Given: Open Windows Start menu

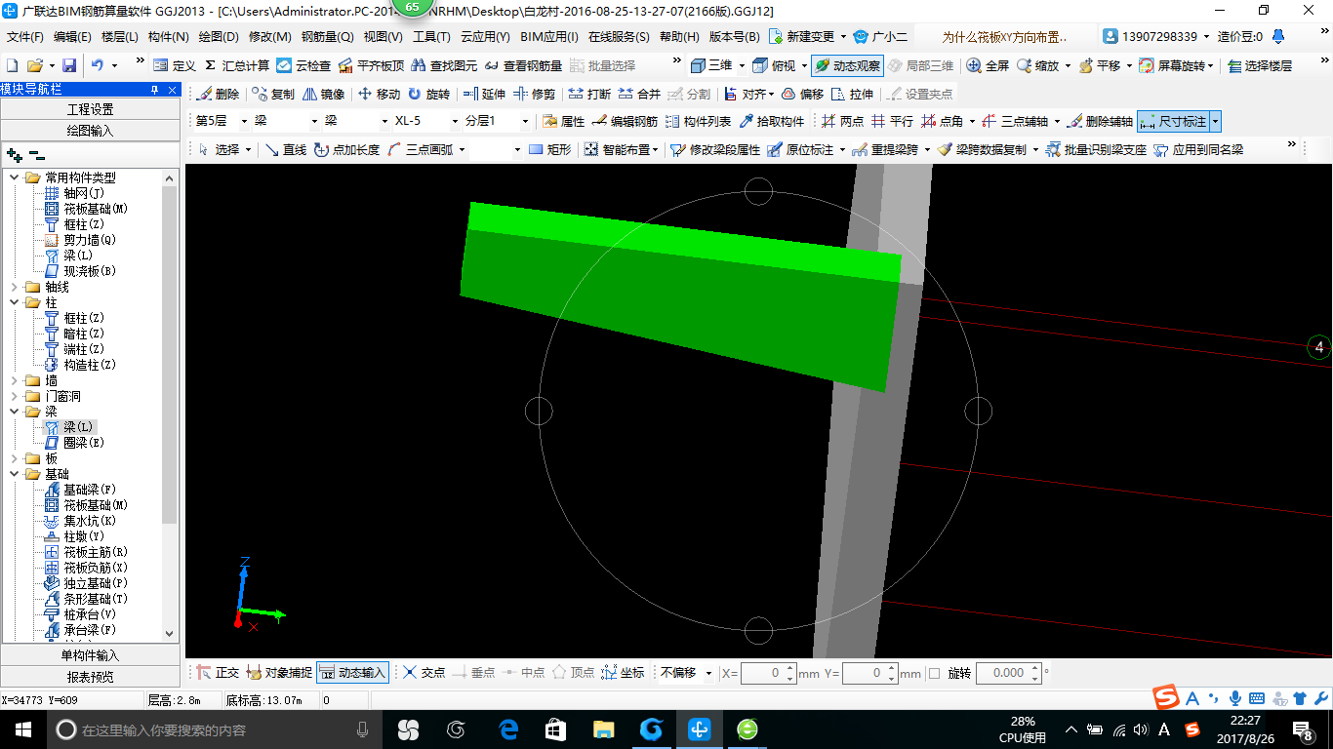Looking at the screenshot, I should (21, 729).
